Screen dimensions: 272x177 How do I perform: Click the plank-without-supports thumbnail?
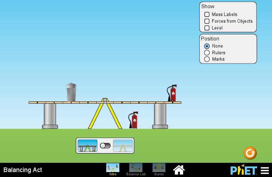(x=123, y=145)
